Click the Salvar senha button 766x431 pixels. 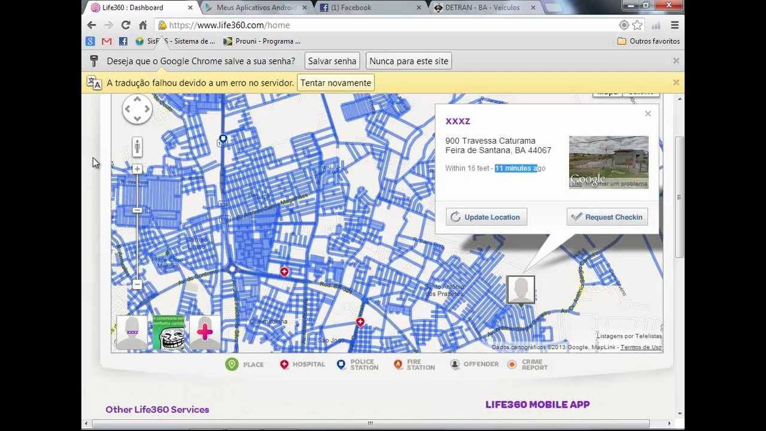click(x=332, y=61)
